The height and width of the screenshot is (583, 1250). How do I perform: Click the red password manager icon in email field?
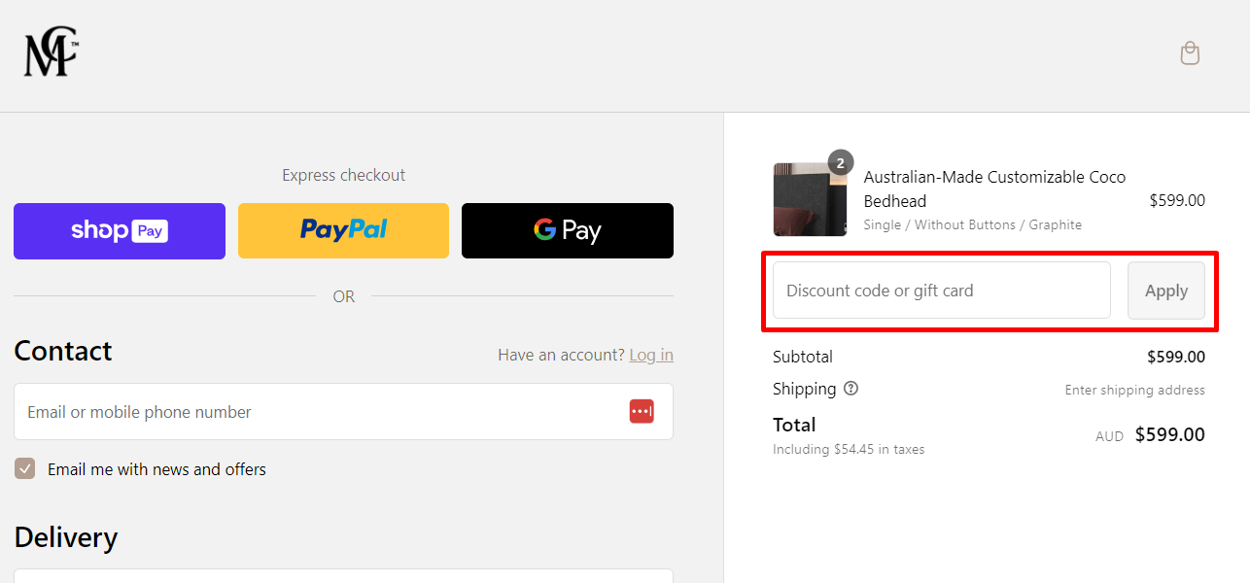tap(642, 412)
